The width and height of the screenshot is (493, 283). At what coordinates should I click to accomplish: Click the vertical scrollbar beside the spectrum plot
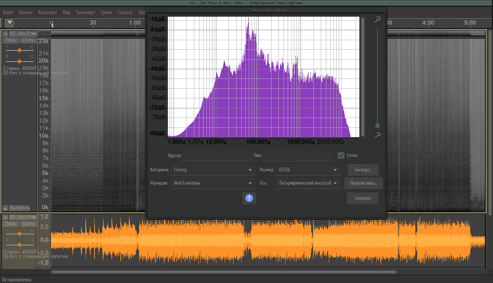pos(363,77)
